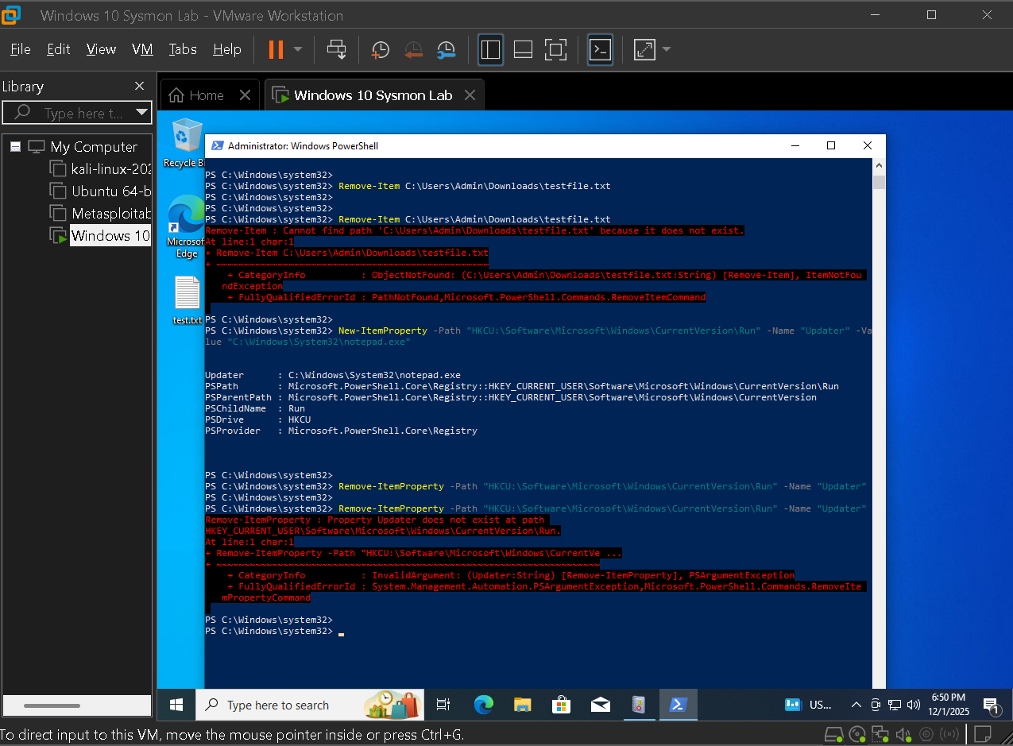The image size is (1013, 746).
Task: Enter full screen mode icon
Action: 555,50
